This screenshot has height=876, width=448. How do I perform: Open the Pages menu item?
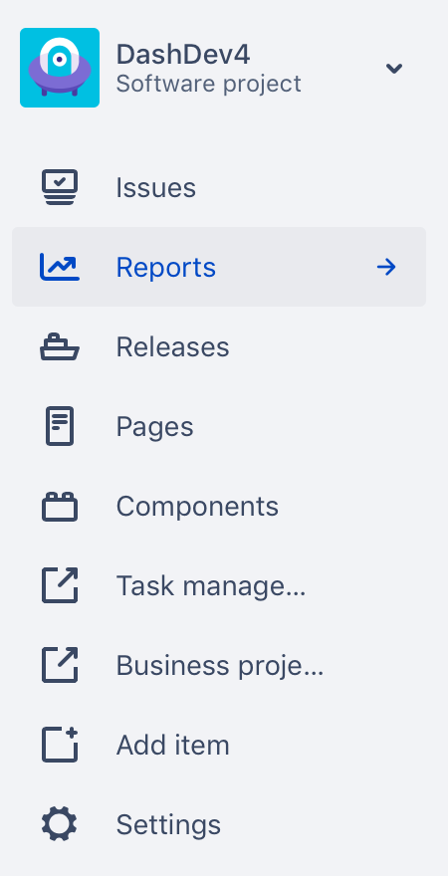click(x=219, y=426)
